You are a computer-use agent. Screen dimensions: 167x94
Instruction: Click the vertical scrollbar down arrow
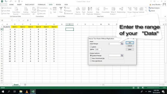(x=166, y=82)
